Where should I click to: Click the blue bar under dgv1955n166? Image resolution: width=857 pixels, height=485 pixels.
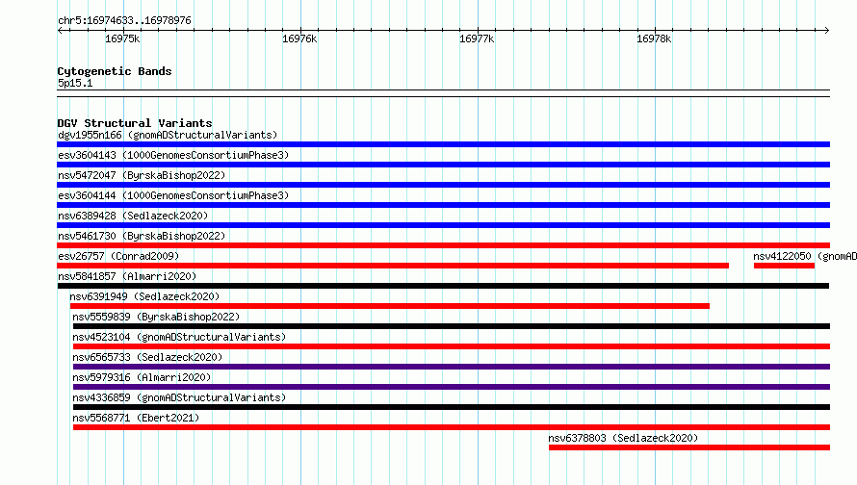coord(443,144)
